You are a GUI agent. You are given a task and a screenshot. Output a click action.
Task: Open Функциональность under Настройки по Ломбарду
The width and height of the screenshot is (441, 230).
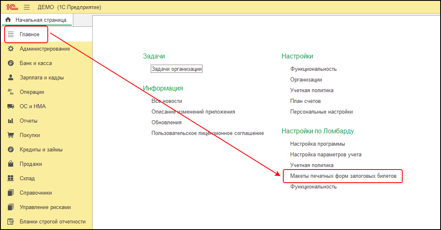(313, 186)
